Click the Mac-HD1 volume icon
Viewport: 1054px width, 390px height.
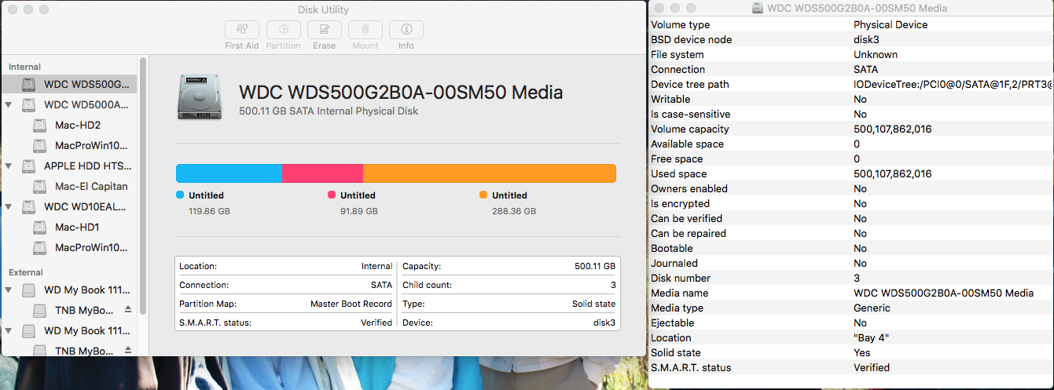tap(40, 228)
